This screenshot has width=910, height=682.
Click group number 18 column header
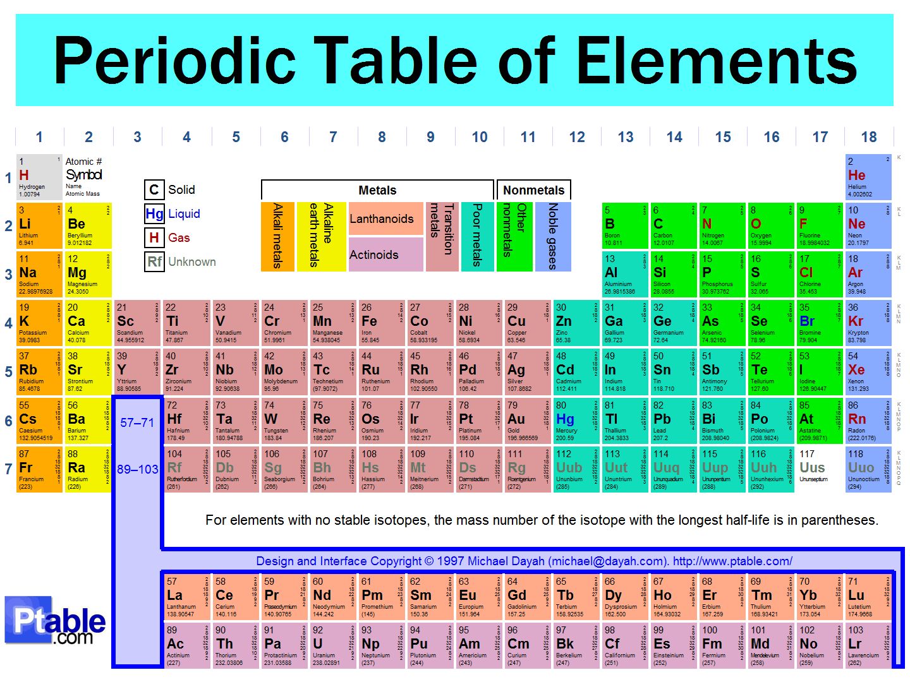[x=869, y=136]
